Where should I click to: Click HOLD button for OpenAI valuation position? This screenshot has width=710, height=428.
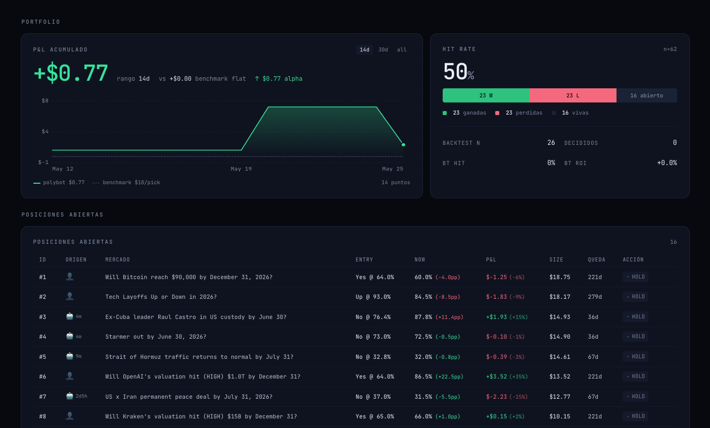(x=636, y=376)
